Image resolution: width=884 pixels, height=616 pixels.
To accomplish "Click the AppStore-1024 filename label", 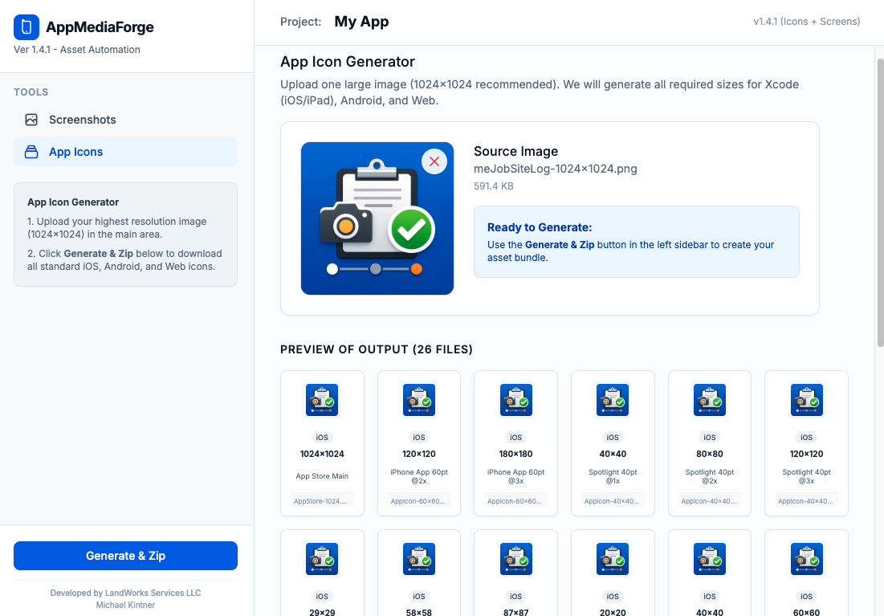I will pos(322,500).
